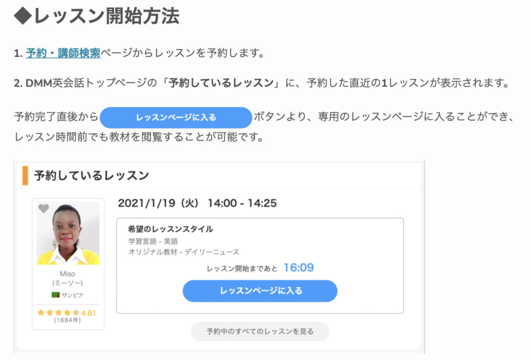Click the orange marker beside 予約しているレッスン
This screenshot has width=531, height=360.
[25, 176]
